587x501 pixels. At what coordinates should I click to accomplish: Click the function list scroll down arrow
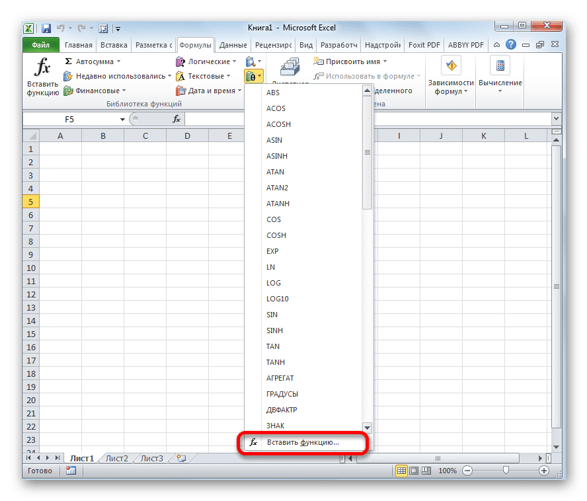point(368,427)
